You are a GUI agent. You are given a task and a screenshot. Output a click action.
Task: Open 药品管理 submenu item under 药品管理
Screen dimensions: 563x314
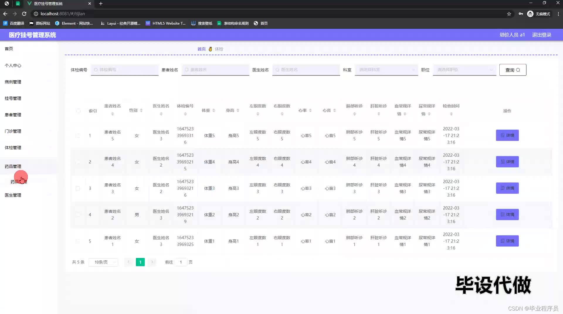click(19, 182)
